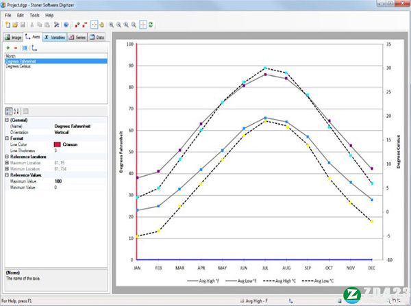This screenshot has height=306, width=411.
Task: Collapse the Reference Values category
Action: (x=7, y=175)
